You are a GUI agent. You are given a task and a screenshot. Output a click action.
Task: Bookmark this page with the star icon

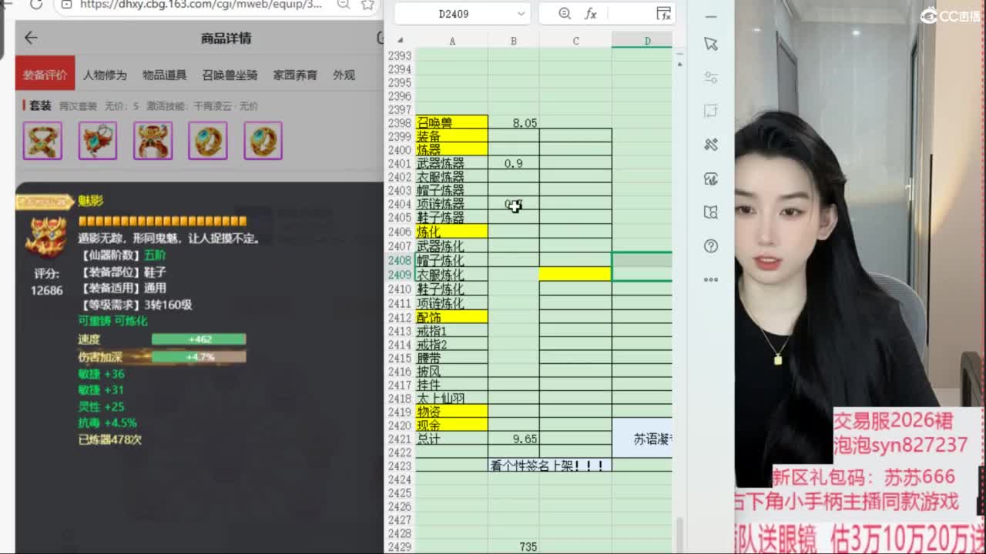[x=368, y=5]
